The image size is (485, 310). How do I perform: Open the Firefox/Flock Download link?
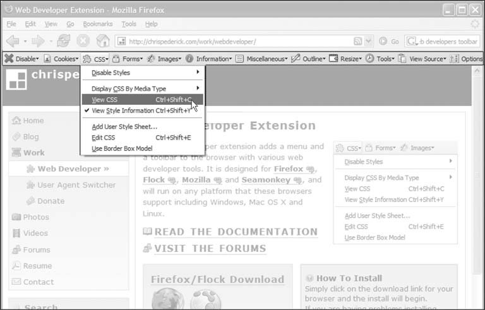[217, 279]
